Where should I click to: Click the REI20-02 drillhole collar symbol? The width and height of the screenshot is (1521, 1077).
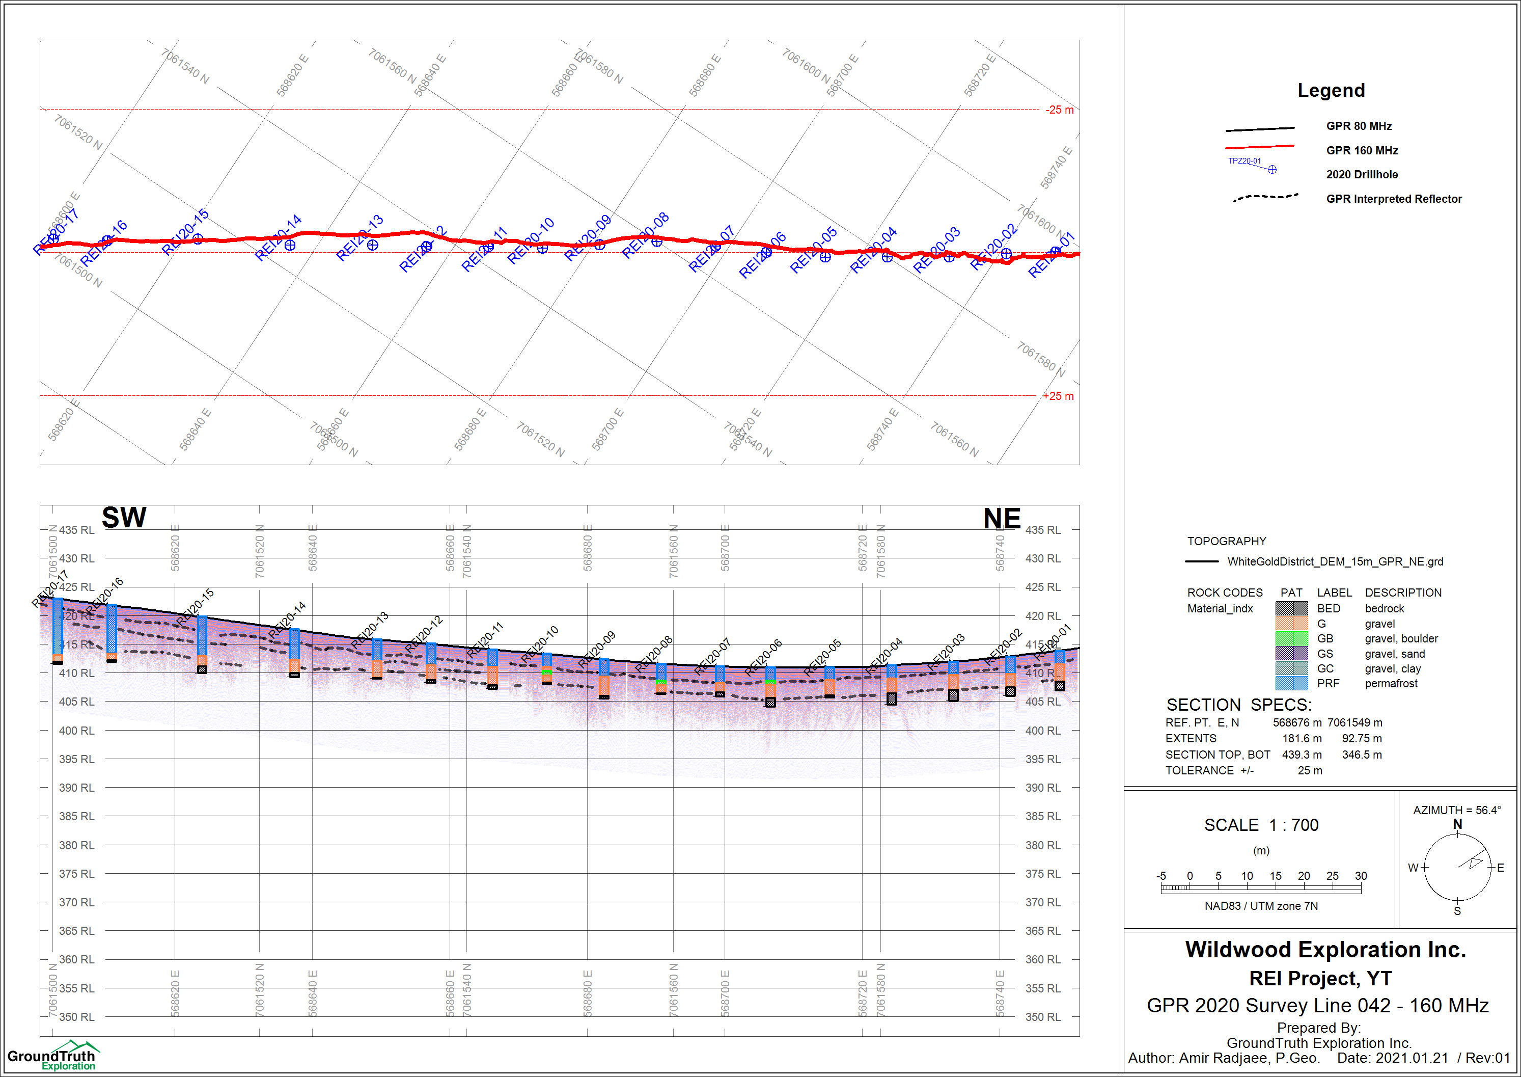(1006, 253)
